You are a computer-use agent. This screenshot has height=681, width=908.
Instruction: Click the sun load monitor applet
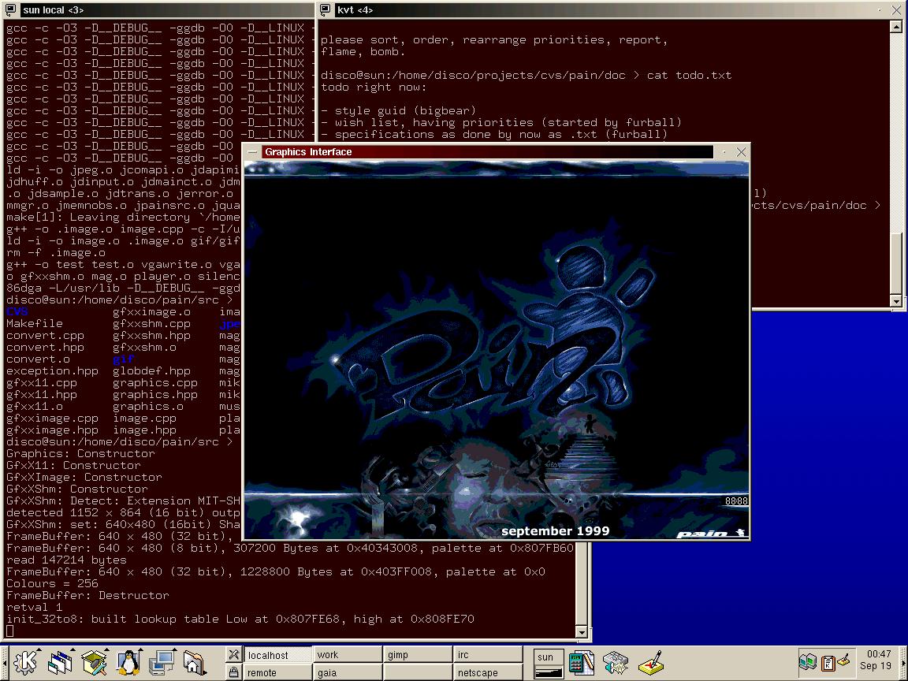(547, 664)
